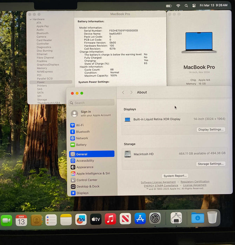Open App Store from the Dock
Viewport: 235px width, 245px height.
pos(140,218)
